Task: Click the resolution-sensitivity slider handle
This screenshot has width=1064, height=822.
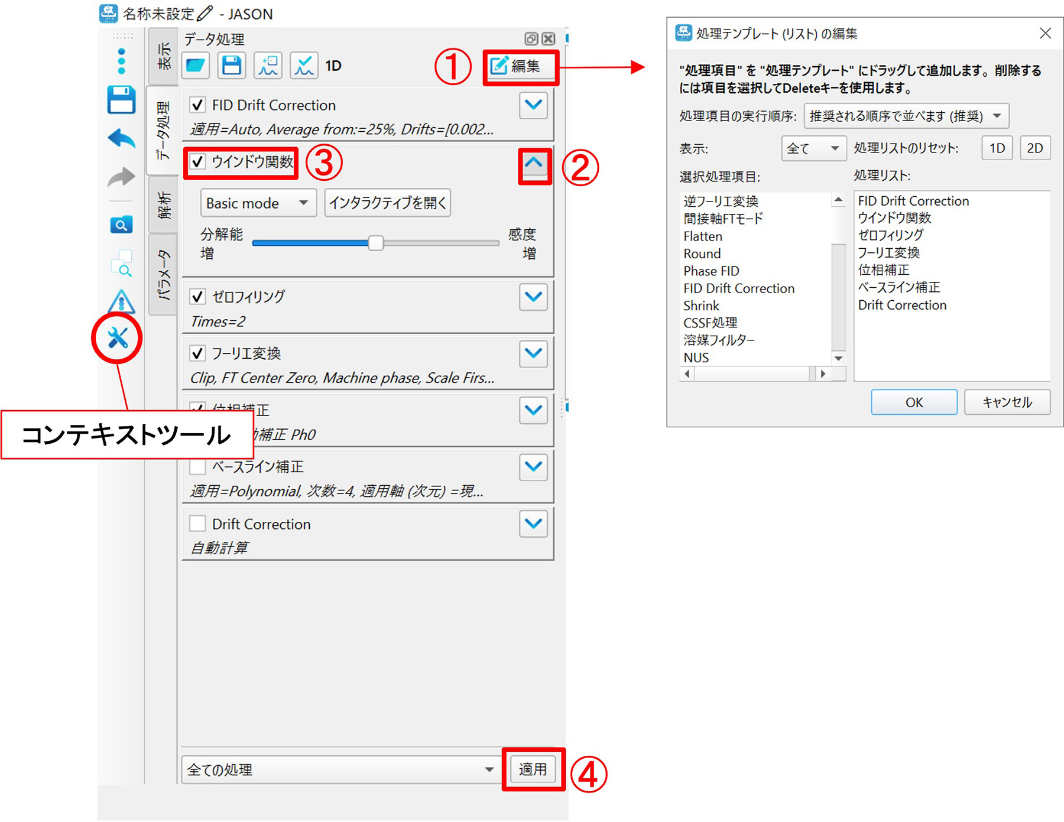Action: coord(375,243)
